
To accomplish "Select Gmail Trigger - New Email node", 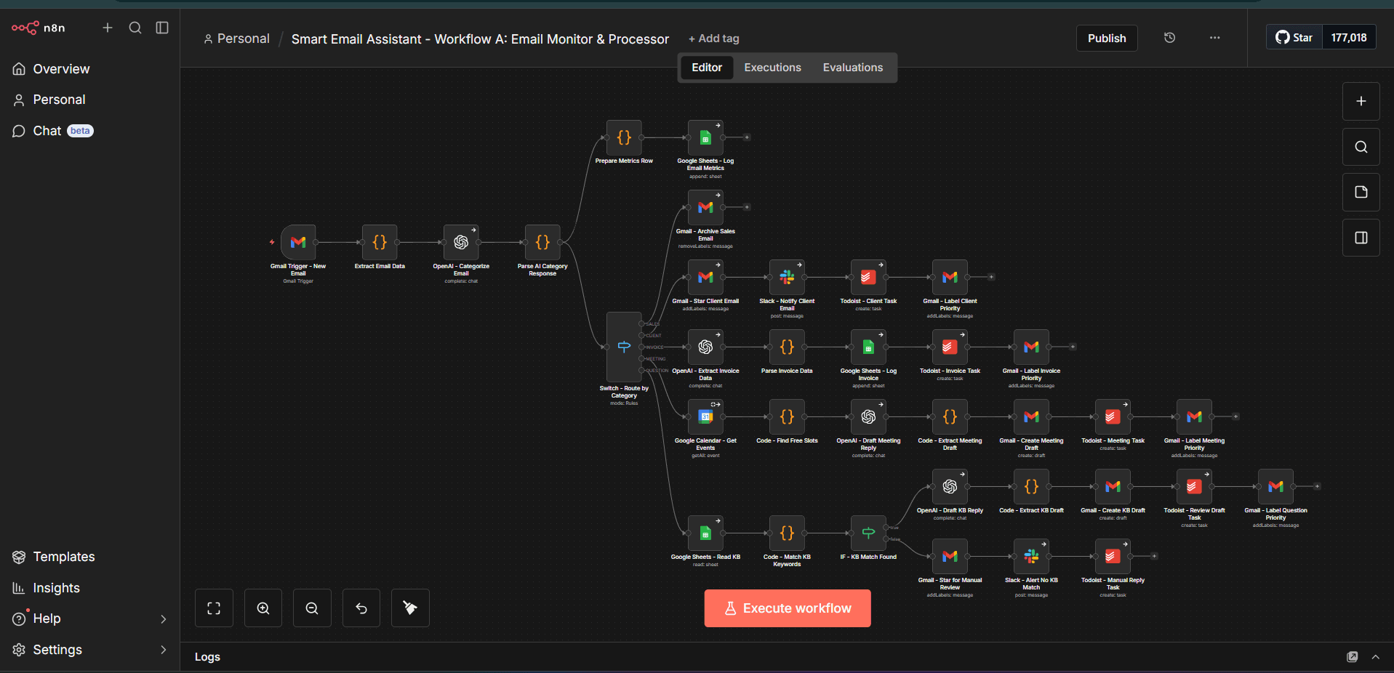I will pos(298,242).
